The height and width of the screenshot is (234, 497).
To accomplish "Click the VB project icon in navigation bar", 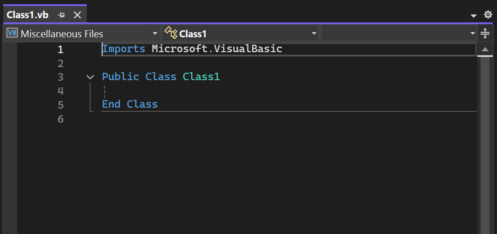I will (12, 34).
